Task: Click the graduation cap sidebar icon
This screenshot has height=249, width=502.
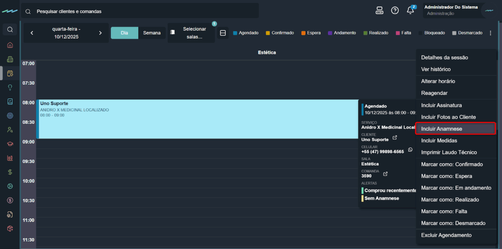Action: click(x=10, y=144)
